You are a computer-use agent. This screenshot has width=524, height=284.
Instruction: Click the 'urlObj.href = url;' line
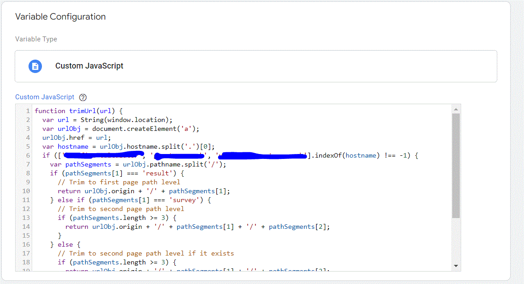(77, 138)
